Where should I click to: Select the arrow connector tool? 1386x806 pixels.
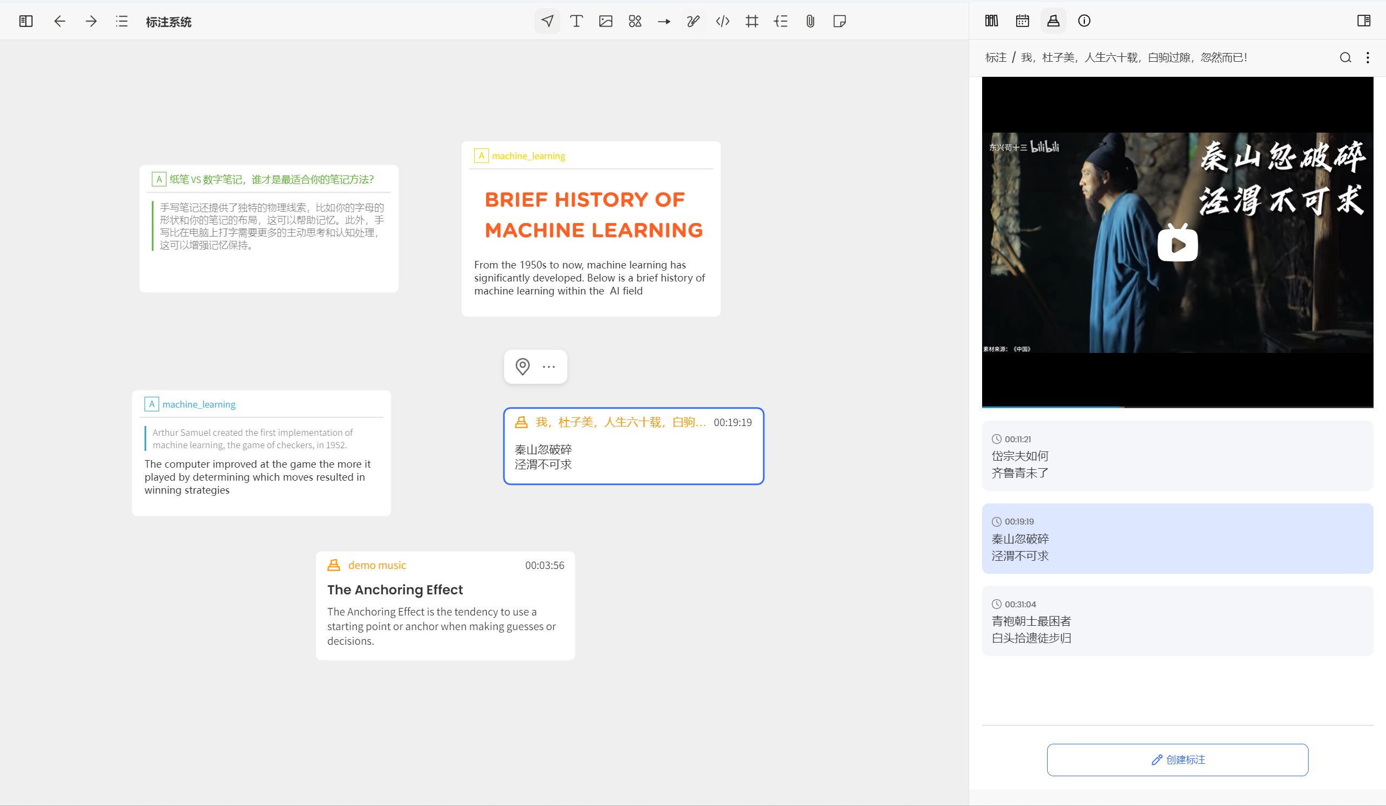point(664,22)
